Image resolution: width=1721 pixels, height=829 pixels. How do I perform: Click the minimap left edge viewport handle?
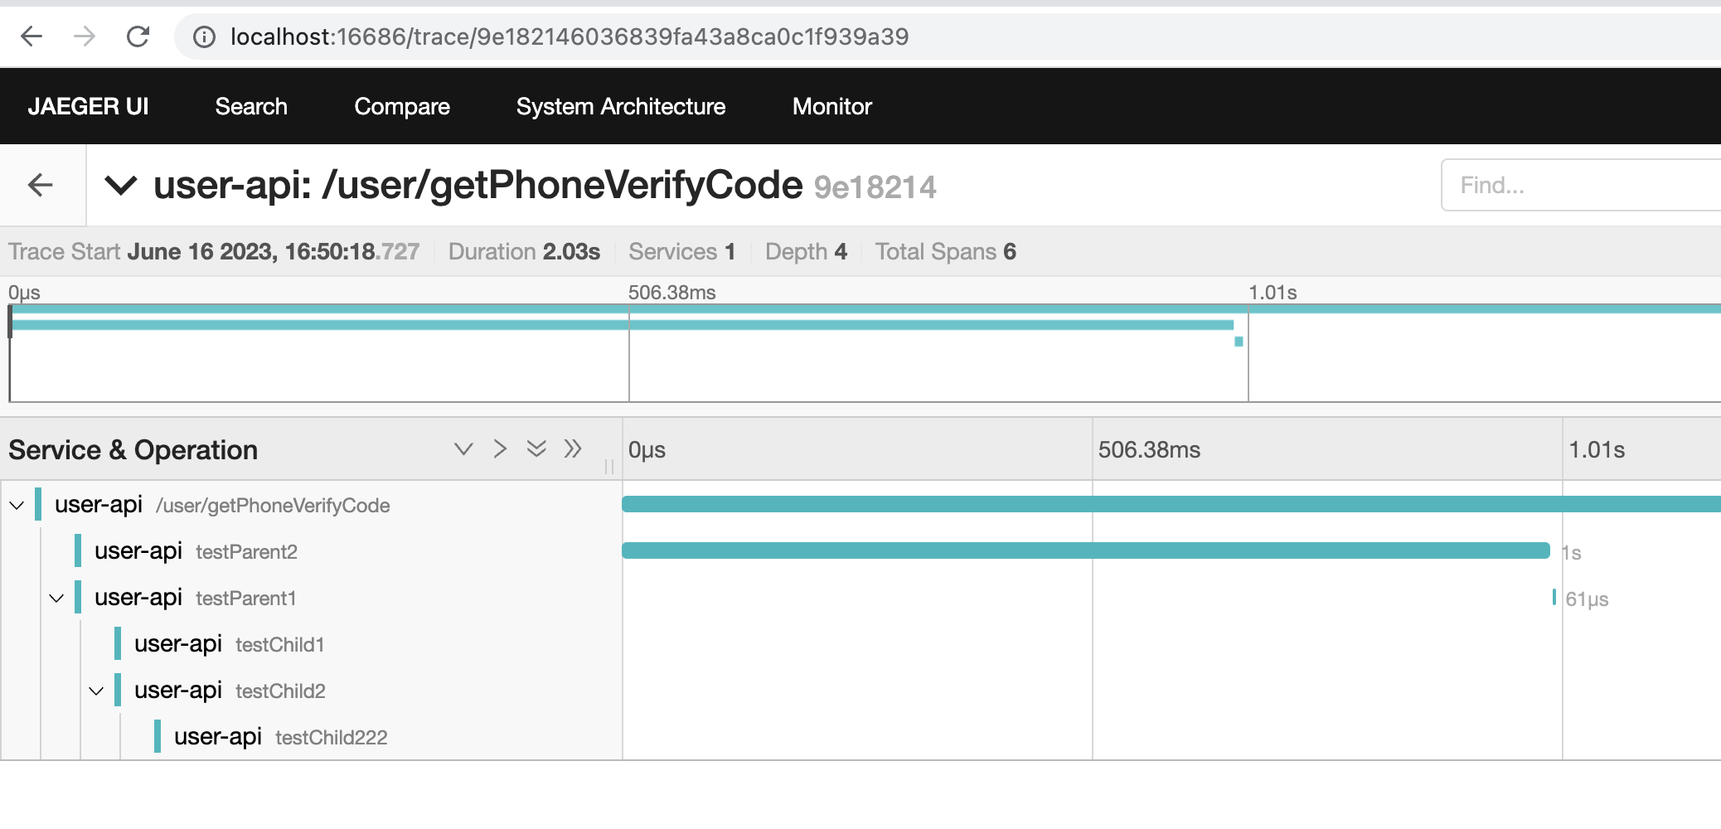(10, 322)
